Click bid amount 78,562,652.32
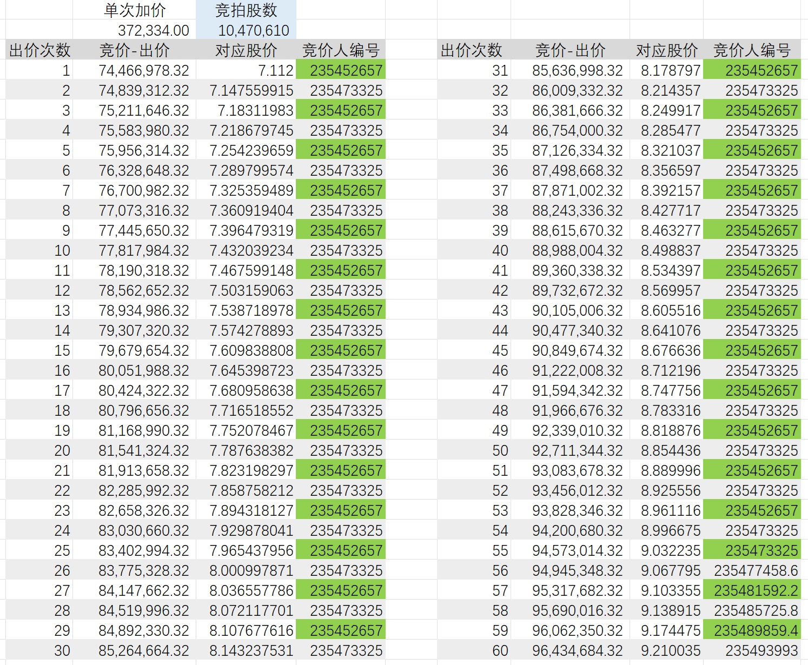808x665 pixels. click(134, 290)
